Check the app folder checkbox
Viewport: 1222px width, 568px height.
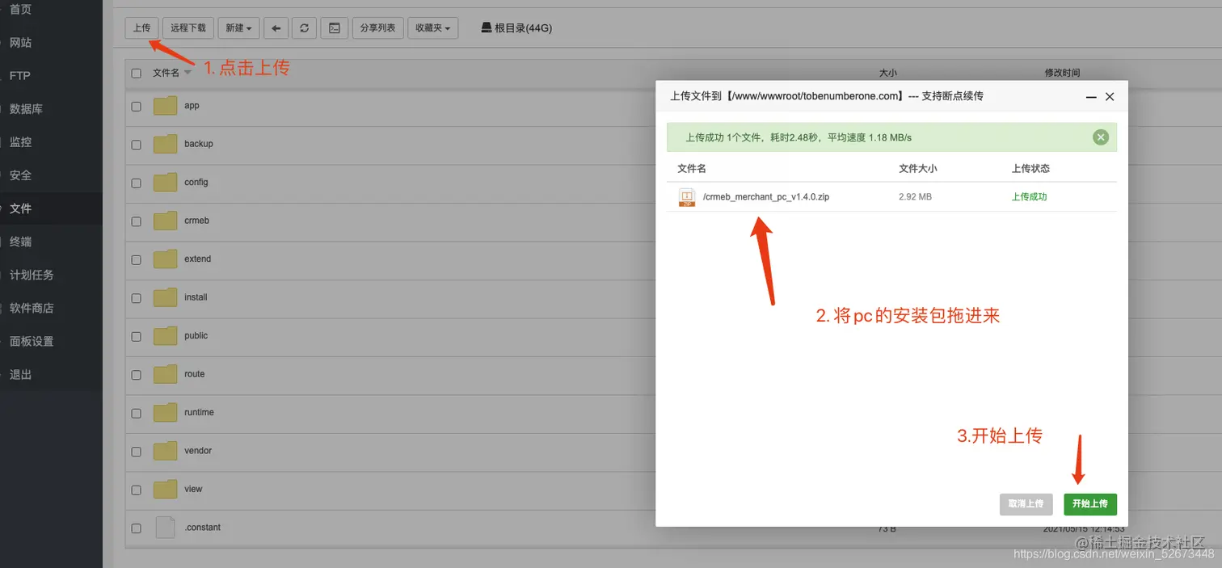click(136, 106)
